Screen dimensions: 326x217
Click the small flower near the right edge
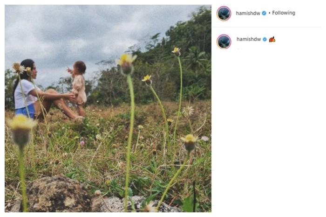point(190,140)
